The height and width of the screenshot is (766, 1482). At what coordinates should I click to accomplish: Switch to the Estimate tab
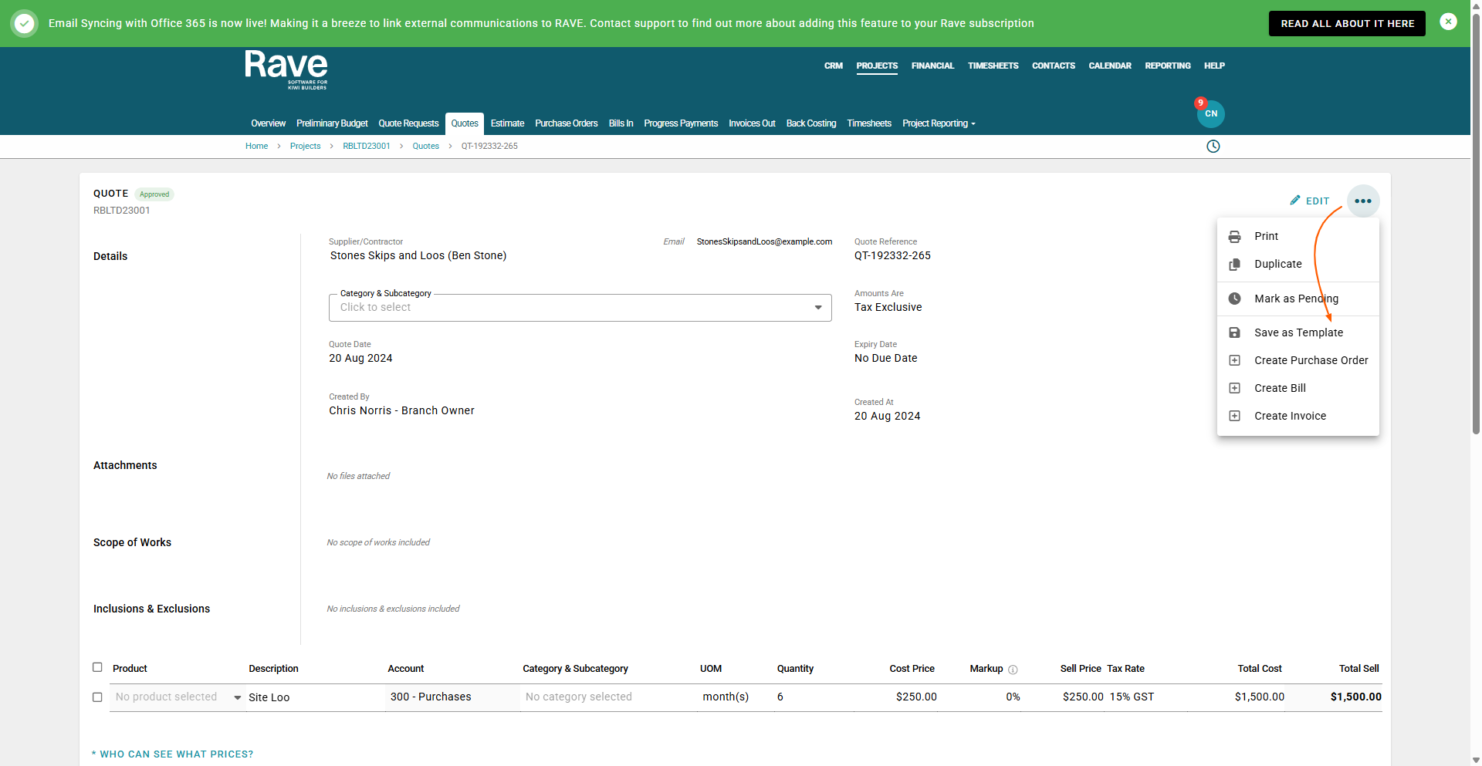507,123
